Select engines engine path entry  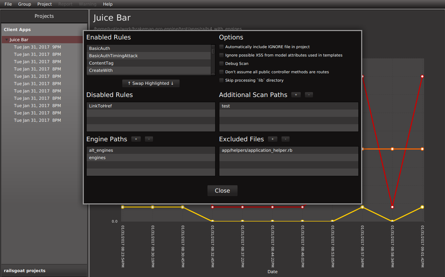point(151,158)
